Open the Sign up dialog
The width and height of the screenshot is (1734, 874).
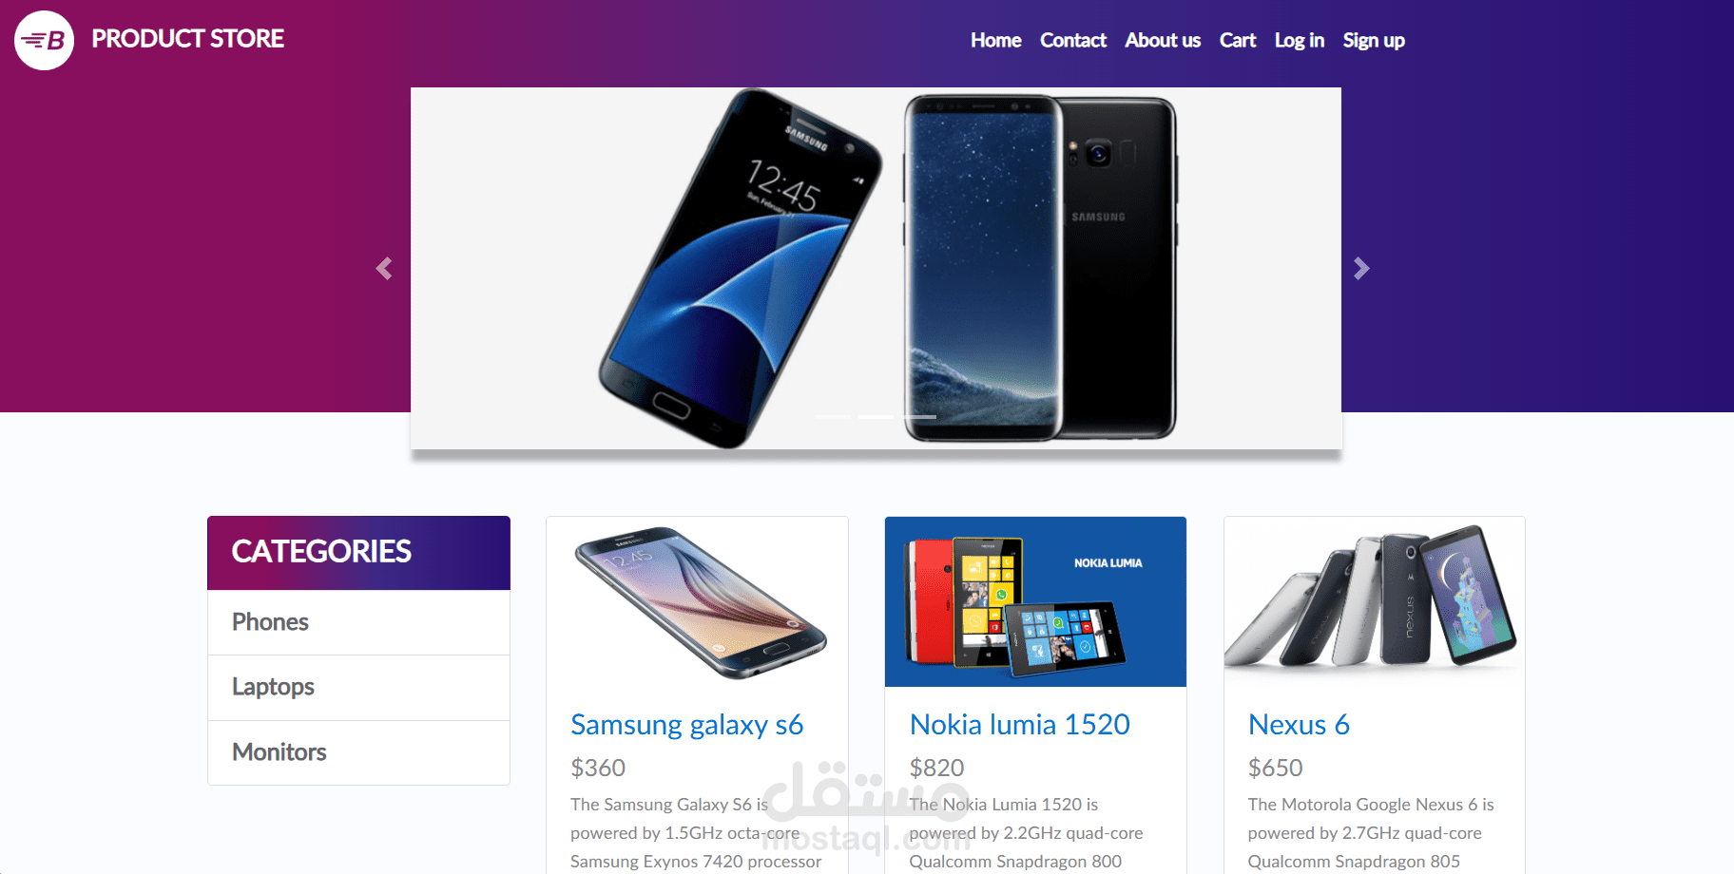tap(1374, 40)
